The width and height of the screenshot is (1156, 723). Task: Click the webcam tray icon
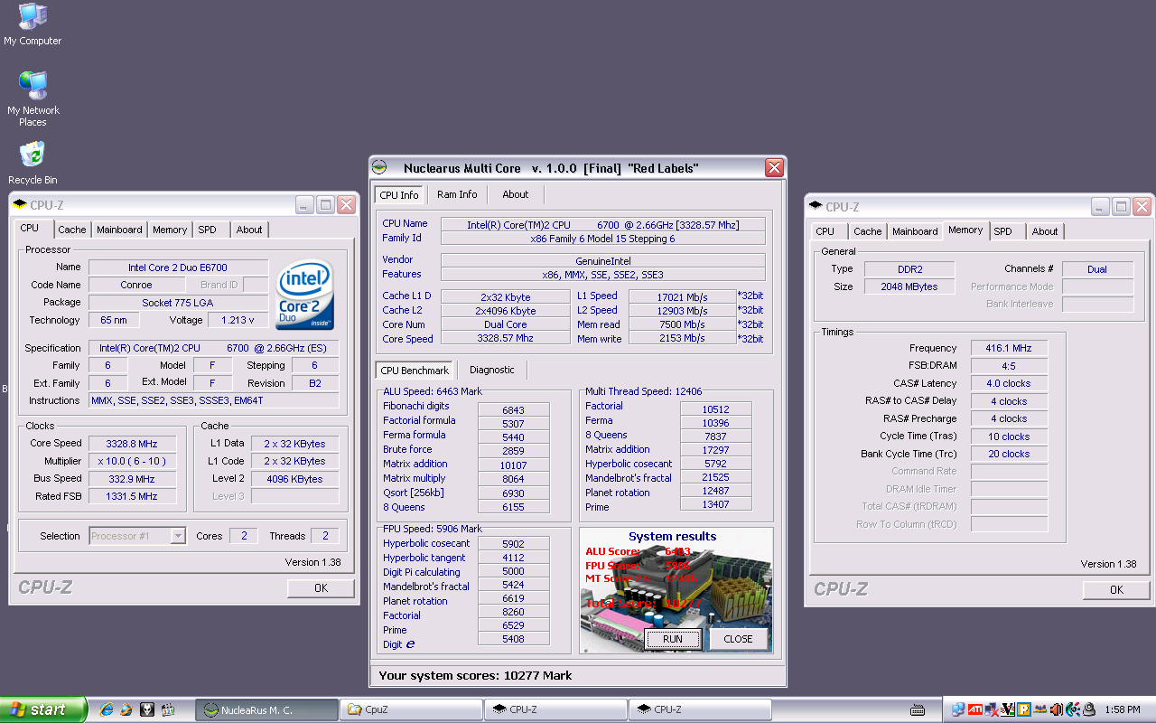[x=1089, y=709]
